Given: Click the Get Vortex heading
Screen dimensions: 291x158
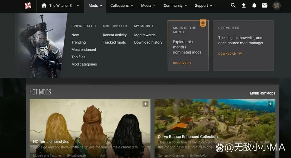Looking at the screenshot, I should click(x=229, y=28).
